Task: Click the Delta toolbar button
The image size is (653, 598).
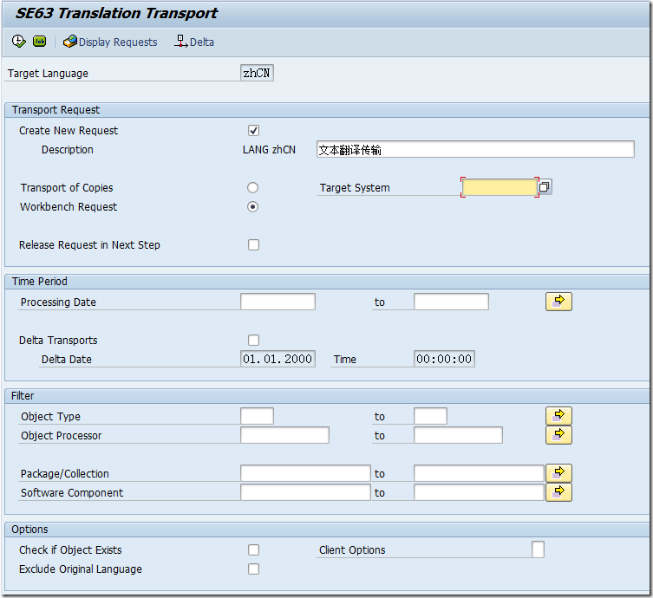Action: (x=194, y=42)
